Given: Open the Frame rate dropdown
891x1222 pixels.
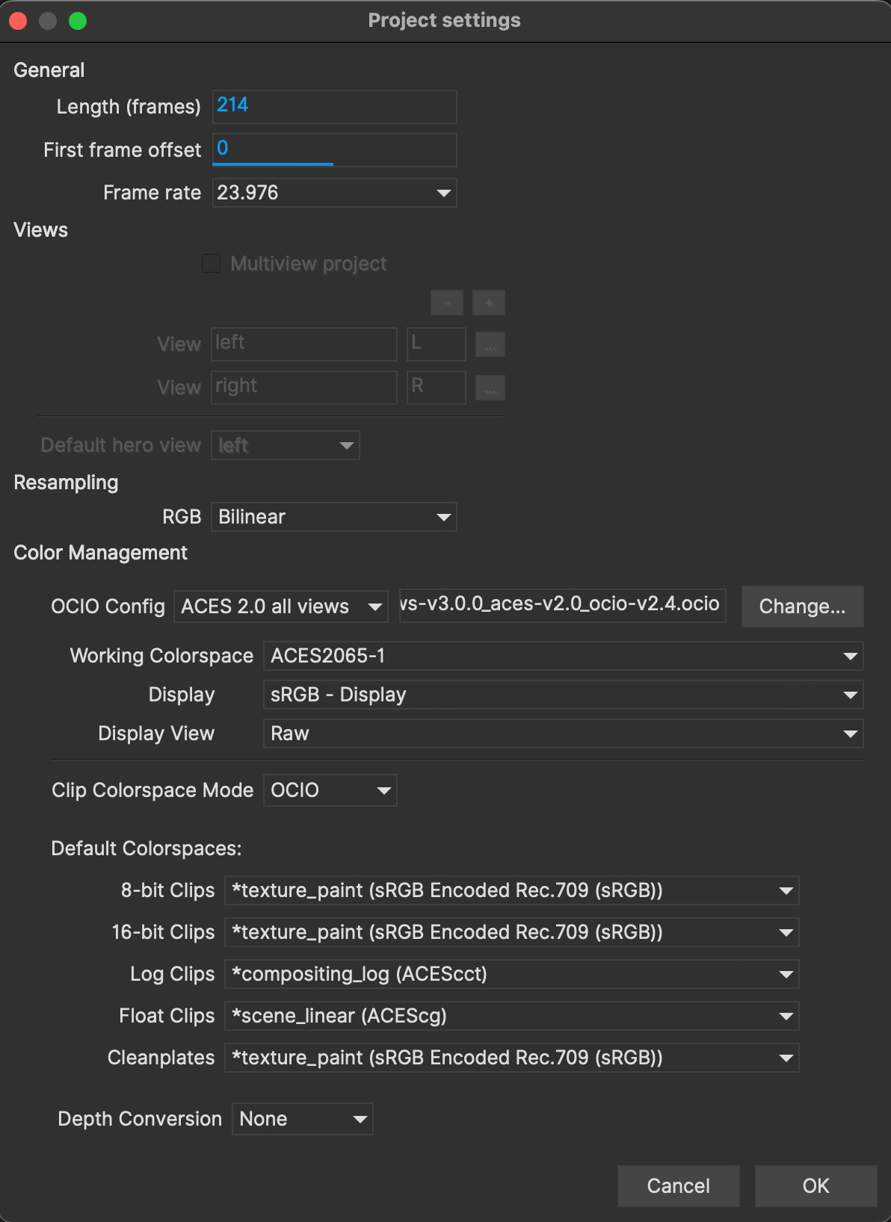Looking at the screenshot, I should (x=334, y=193).
